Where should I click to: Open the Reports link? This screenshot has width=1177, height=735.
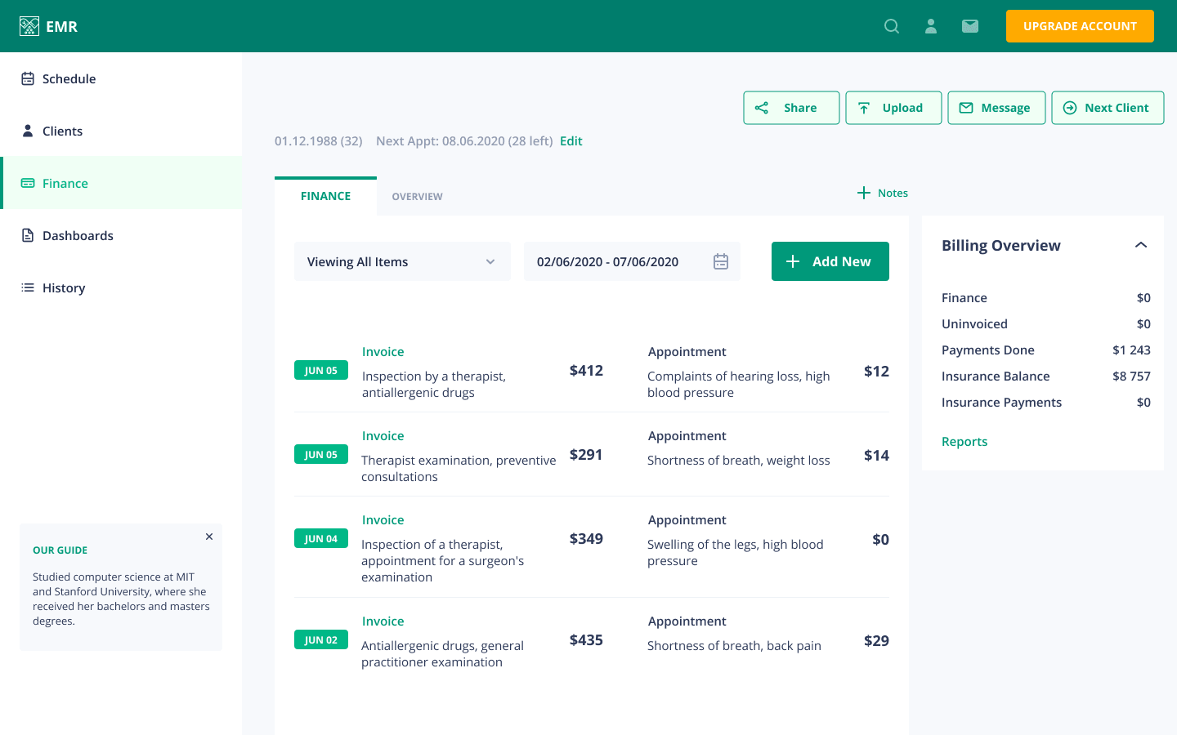(964, 441)
